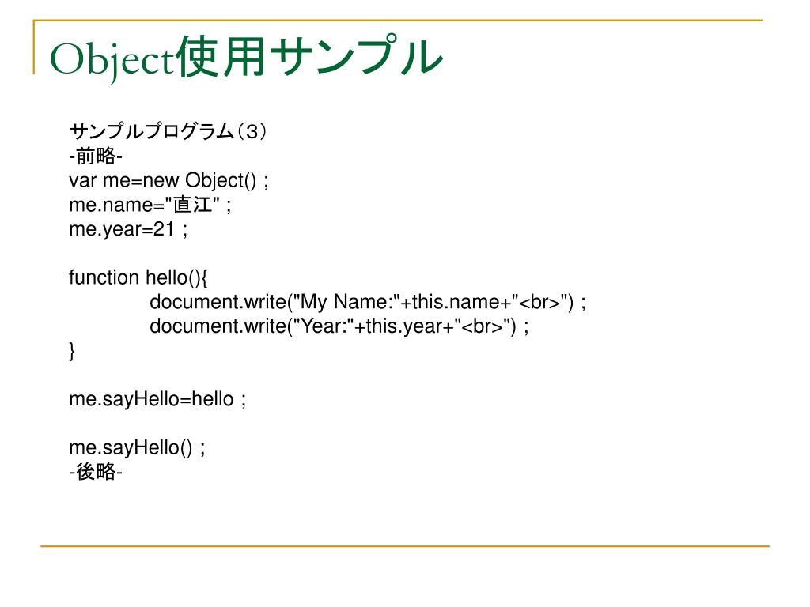The height and width of the screenshot is (607, 810).
Task: Click the kanji 直江 in the code
Action: tap(192, 205)
